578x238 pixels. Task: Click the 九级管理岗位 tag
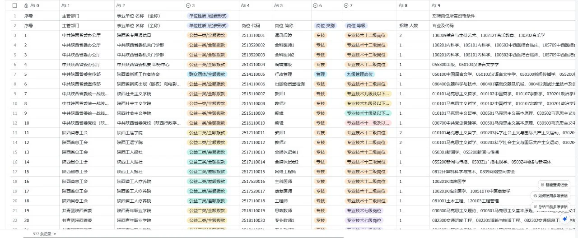point(360,74)
